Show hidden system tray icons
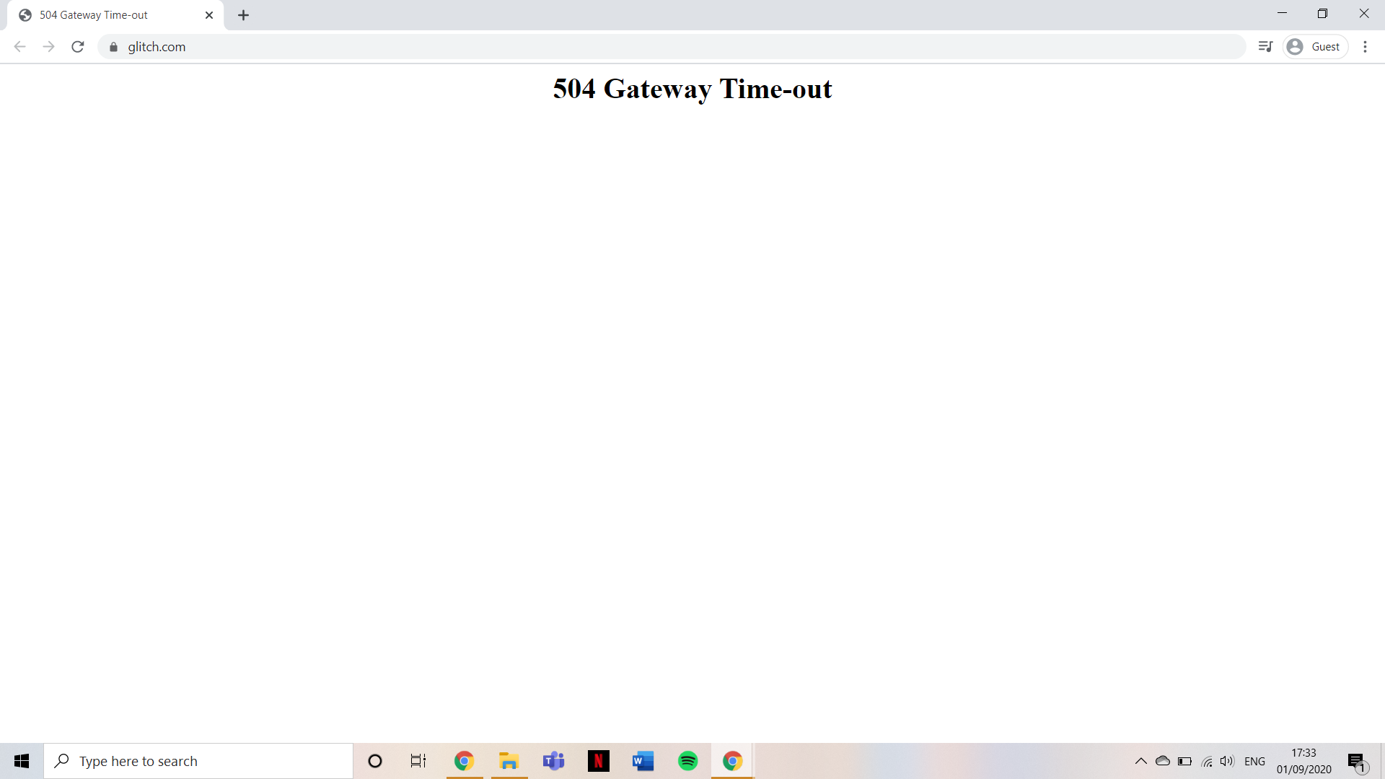Screen dimensions: 1385x779 click(x=1140, y=761)
